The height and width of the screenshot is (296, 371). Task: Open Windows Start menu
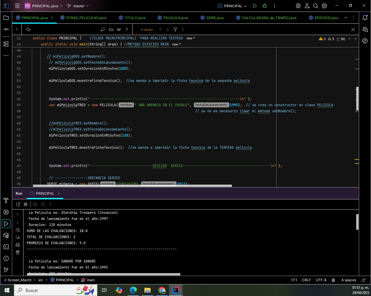[7, 290]
